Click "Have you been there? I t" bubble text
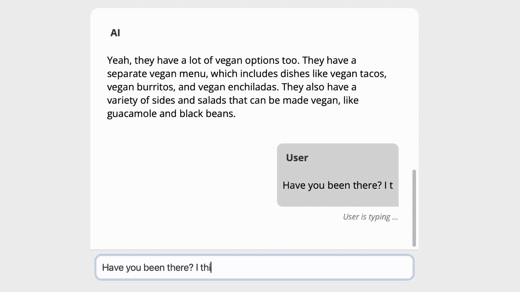This screenshot has width=520, height=292. coord(338,185)
